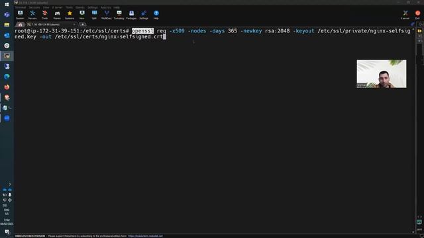424x238 pixels.
Task: Open the Sessions menu
Action: [x=34, y=7]
